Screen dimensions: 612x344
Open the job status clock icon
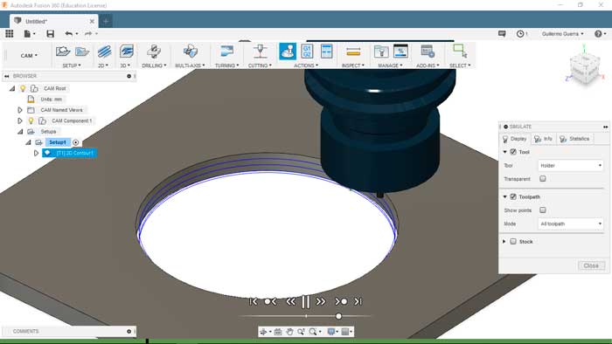click(x=520, y=34)
